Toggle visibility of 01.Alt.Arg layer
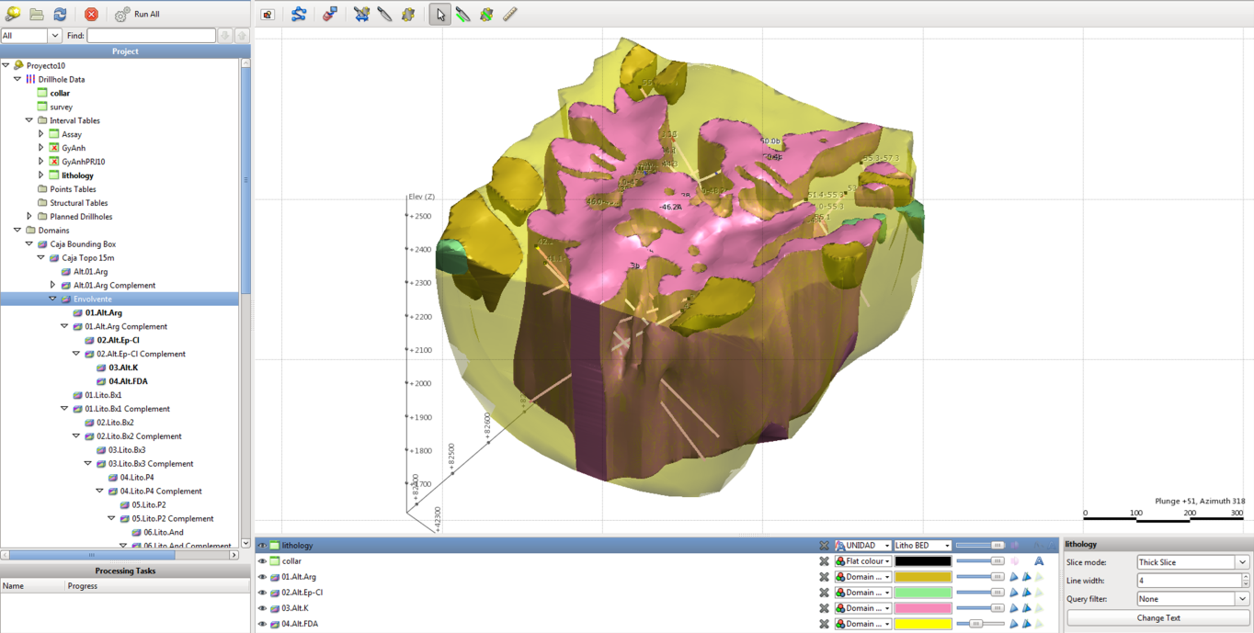This screenshot has height=633, width=1254. pyautogui.click(x=262, y=577)
